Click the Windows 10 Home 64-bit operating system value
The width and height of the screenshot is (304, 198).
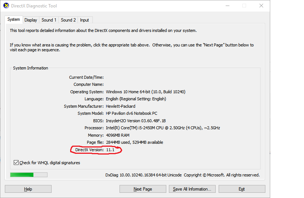click(x=146, y=92)
